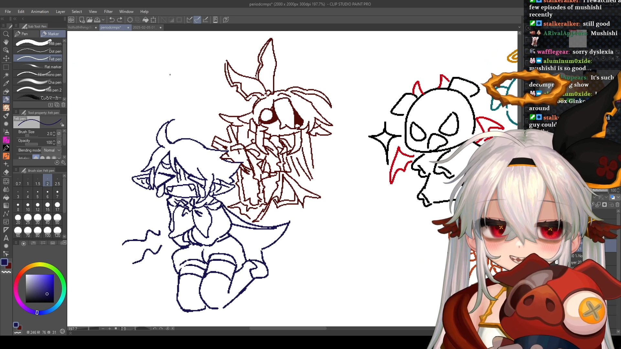Click the Fill bucket command icon
Image resolution: width=621 pixels, height=349 pixels.
click(x=146, y=20)
